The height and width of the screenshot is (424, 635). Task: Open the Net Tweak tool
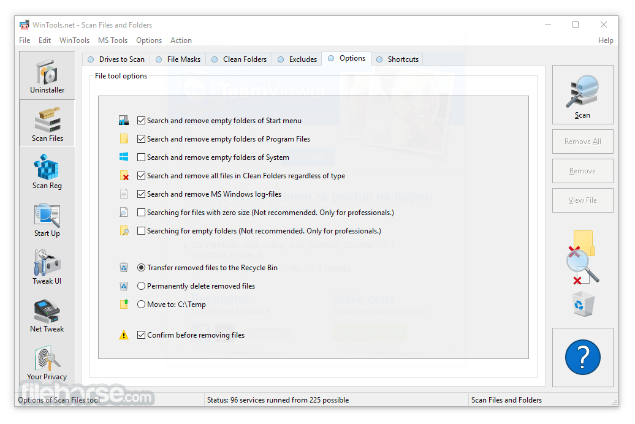coord(47,315)
